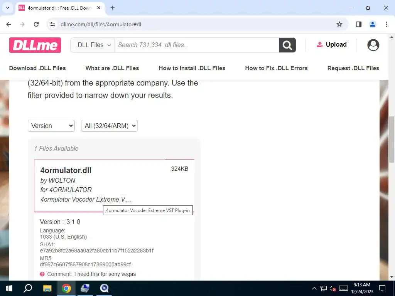Screen dimensions: 395x296
Task: Click the network tray icon
Action: coord(324,288)
